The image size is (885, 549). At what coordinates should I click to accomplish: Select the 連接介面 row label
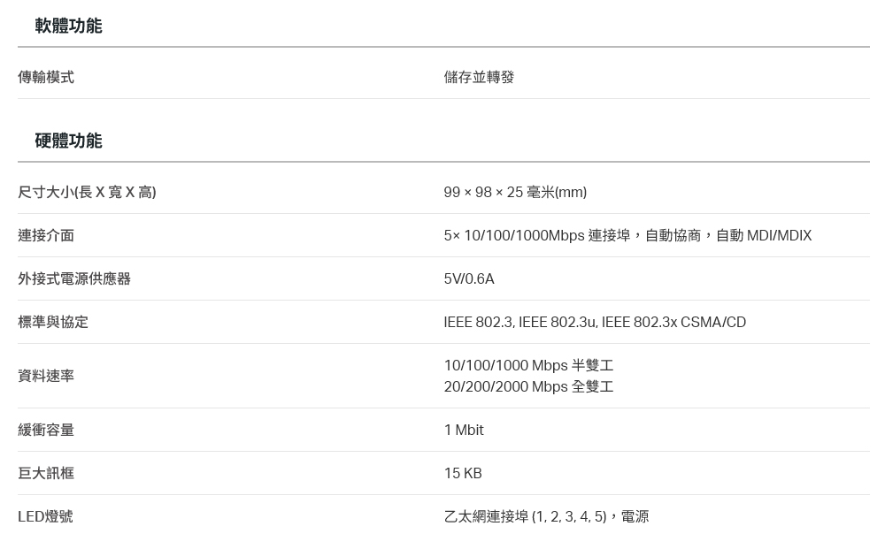[46, 236]
